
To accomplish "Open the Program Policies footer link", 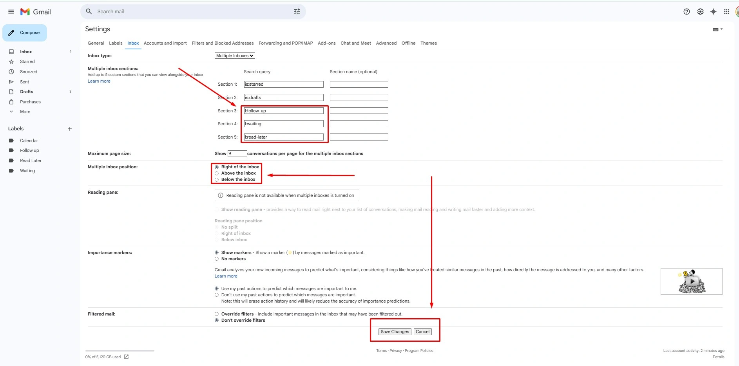I will coord(419,351).
